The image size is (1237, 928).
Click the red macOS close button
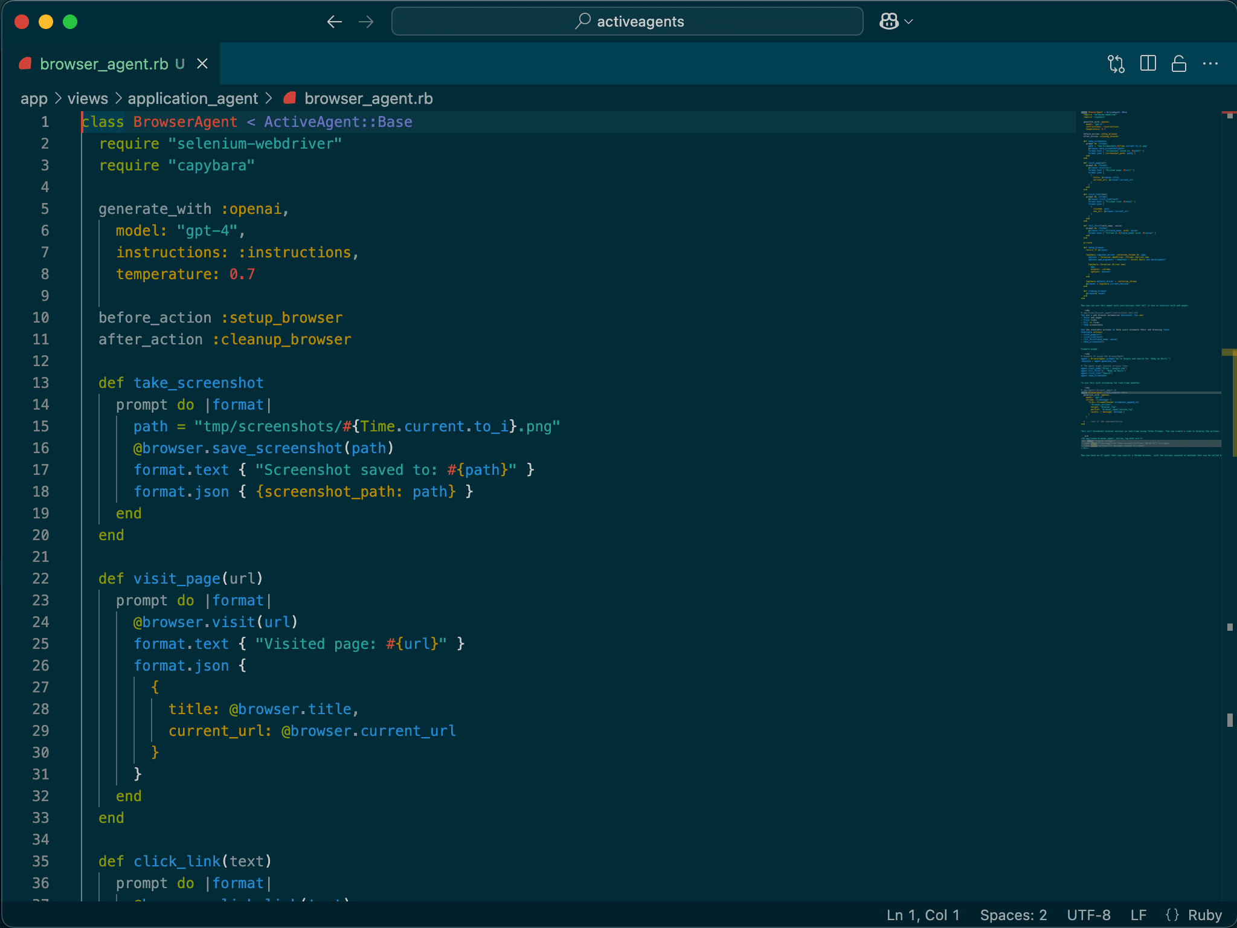(22, 22)
